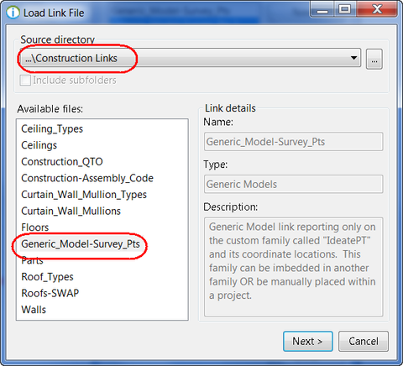Enable the Include subfolders checkbox
The image size is (403, 366).
[x=25, y=81]
